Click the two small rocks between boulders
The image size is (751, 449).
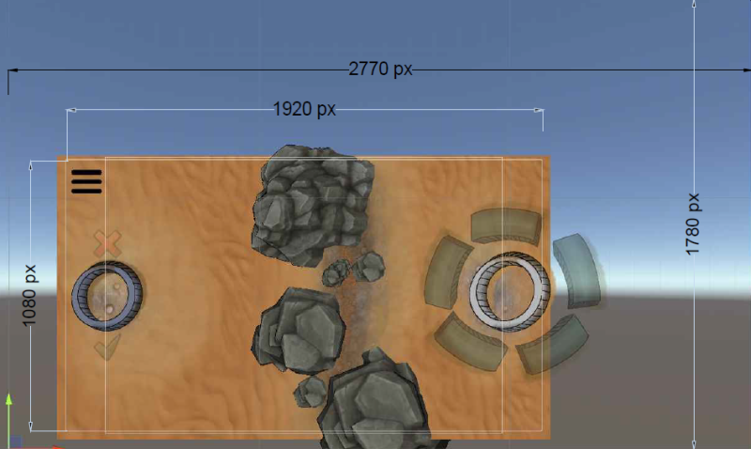click(354, 270)
